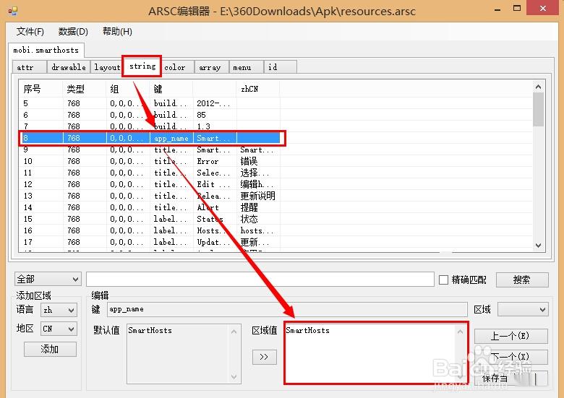
Task: Switch to the array tab
Action: [x=211, y=67]
